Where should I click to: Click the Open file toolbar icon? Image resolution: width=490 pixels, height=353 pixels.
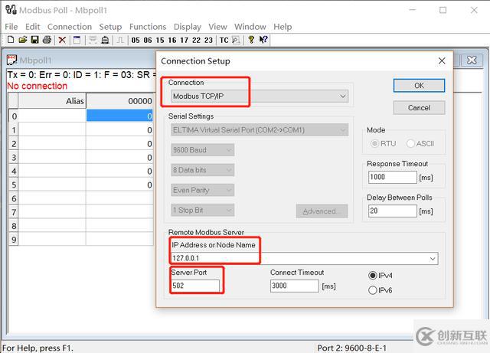(x=22, y=40)
